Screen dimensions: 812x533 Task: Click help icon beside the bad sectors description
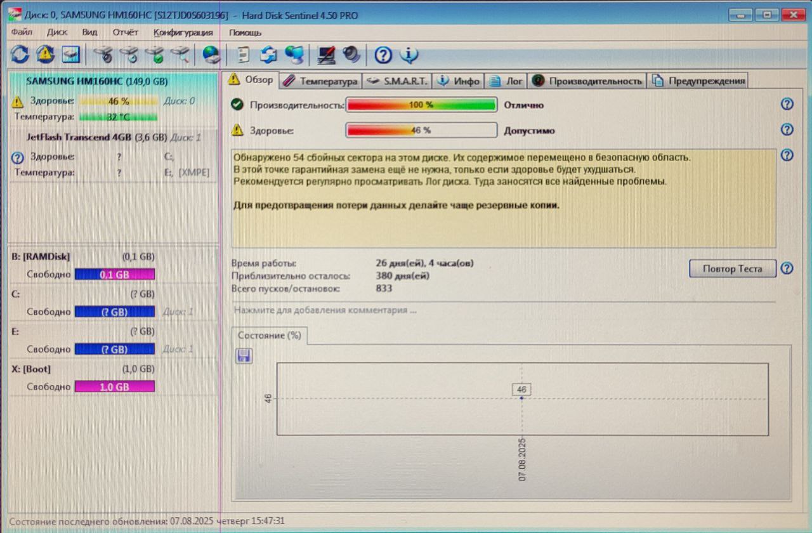tap(787, 155)
